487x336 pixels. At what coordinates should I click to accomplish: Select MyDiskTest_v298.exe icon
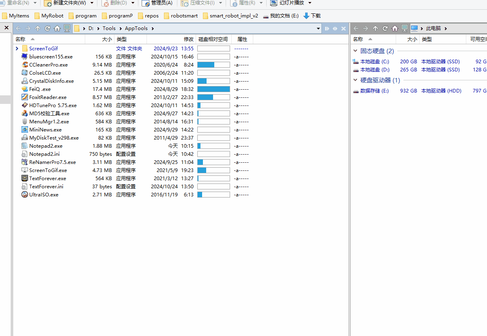25,138
